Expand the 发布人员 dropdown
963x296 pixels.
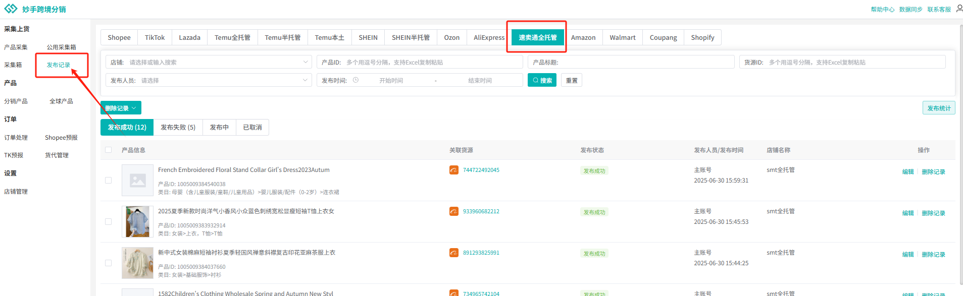(209, 80)
